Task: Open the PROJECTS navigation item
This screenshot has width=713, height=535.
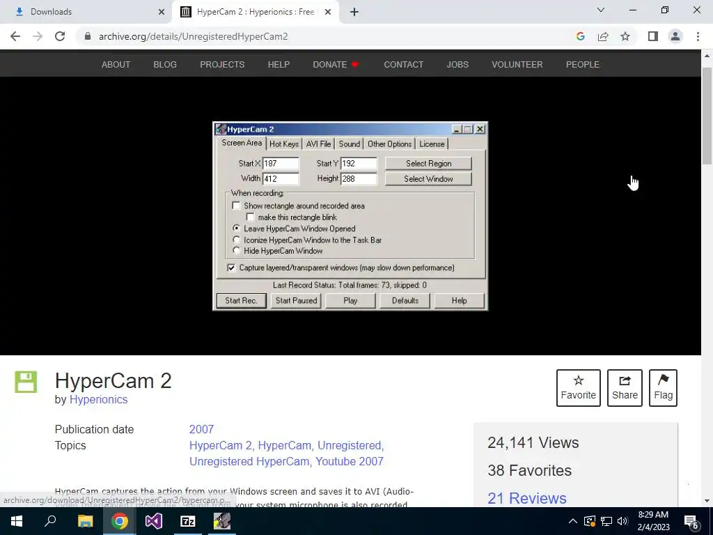Action: tap(222, 65)
